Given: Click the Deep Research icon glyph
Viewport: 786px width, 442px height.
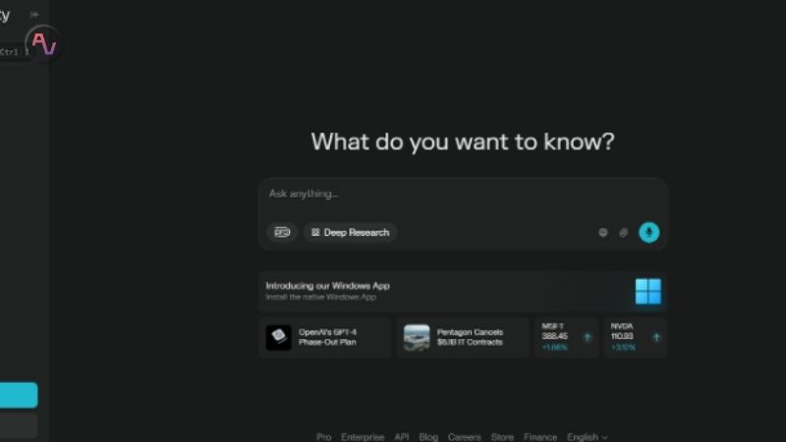Looking at the screenshot, I should (x=315, y=233).
